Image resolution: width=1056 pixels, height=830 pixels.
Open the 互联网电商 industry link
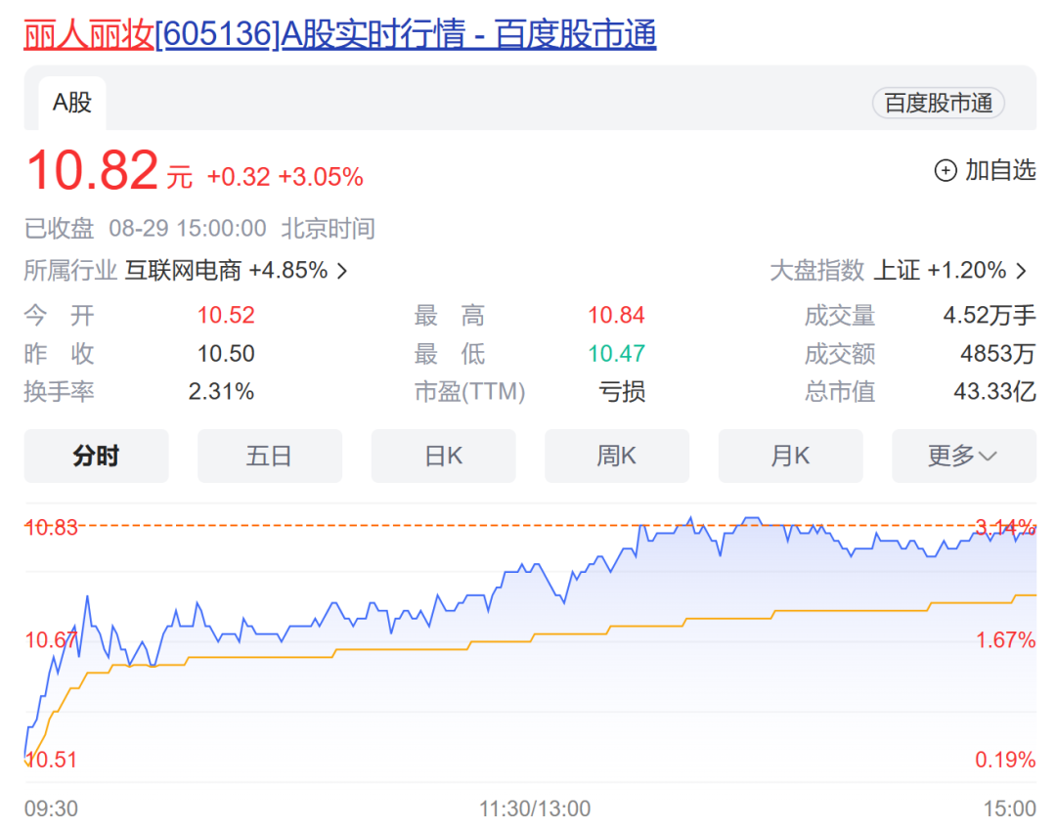pos(183,271)
